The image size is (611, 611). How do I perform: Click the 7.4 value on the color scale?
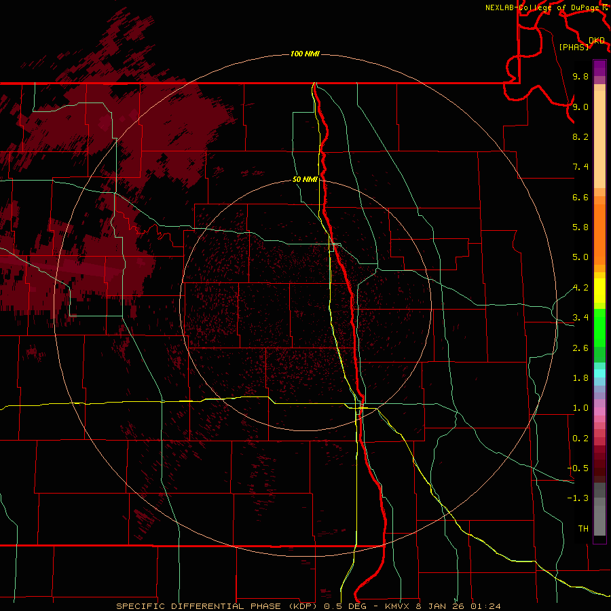(x=580, y=167)
